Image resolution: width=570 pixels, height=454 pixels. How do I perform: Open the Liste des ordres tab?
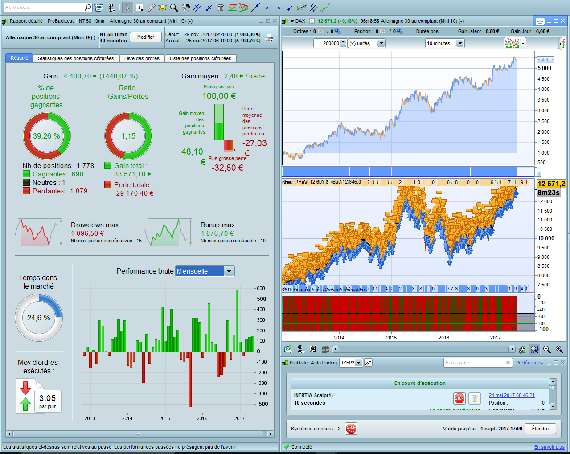pos(142,58)
